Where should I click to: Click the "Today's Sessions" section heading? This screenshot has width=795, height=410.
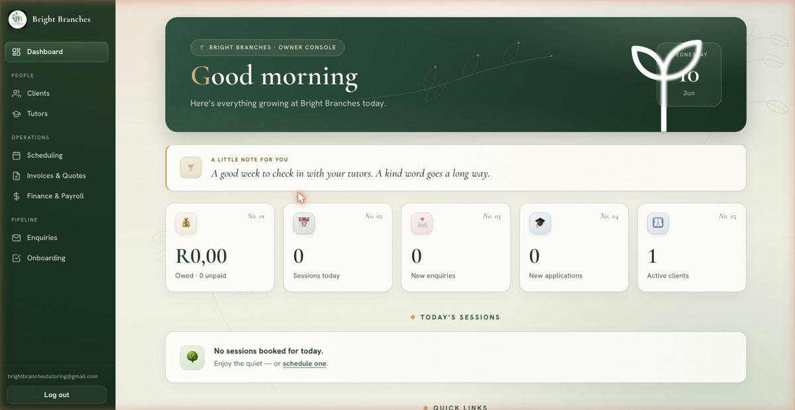tap(460, 317)
